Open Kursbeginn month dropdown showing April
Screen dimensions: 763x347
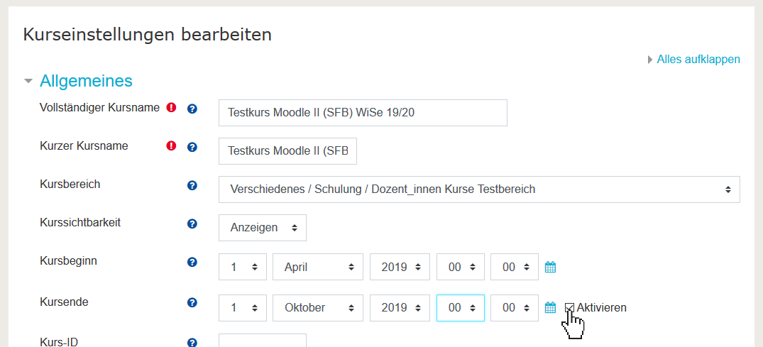pos(318,268)
